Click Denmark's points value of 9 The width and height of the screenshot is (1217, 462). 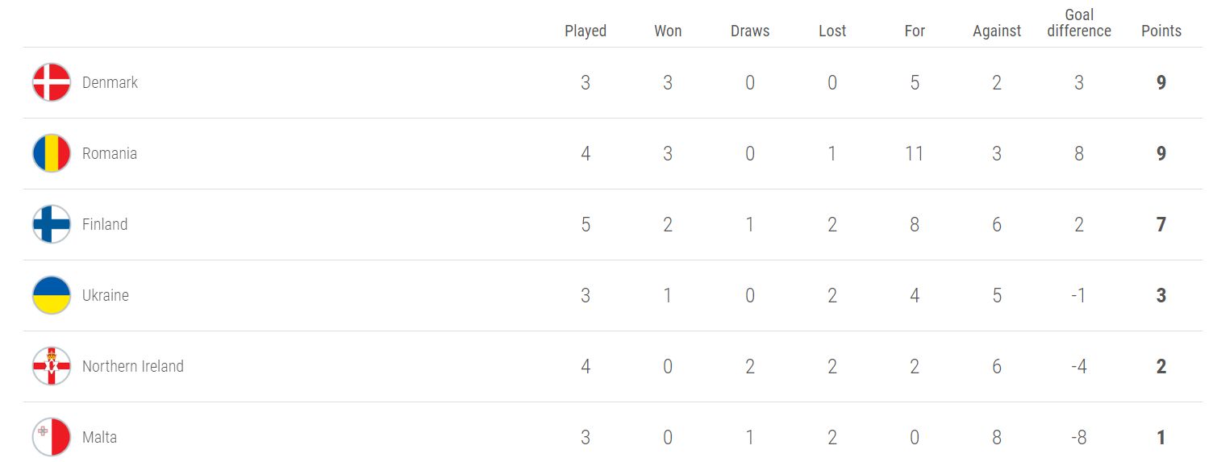(1161, 82)
